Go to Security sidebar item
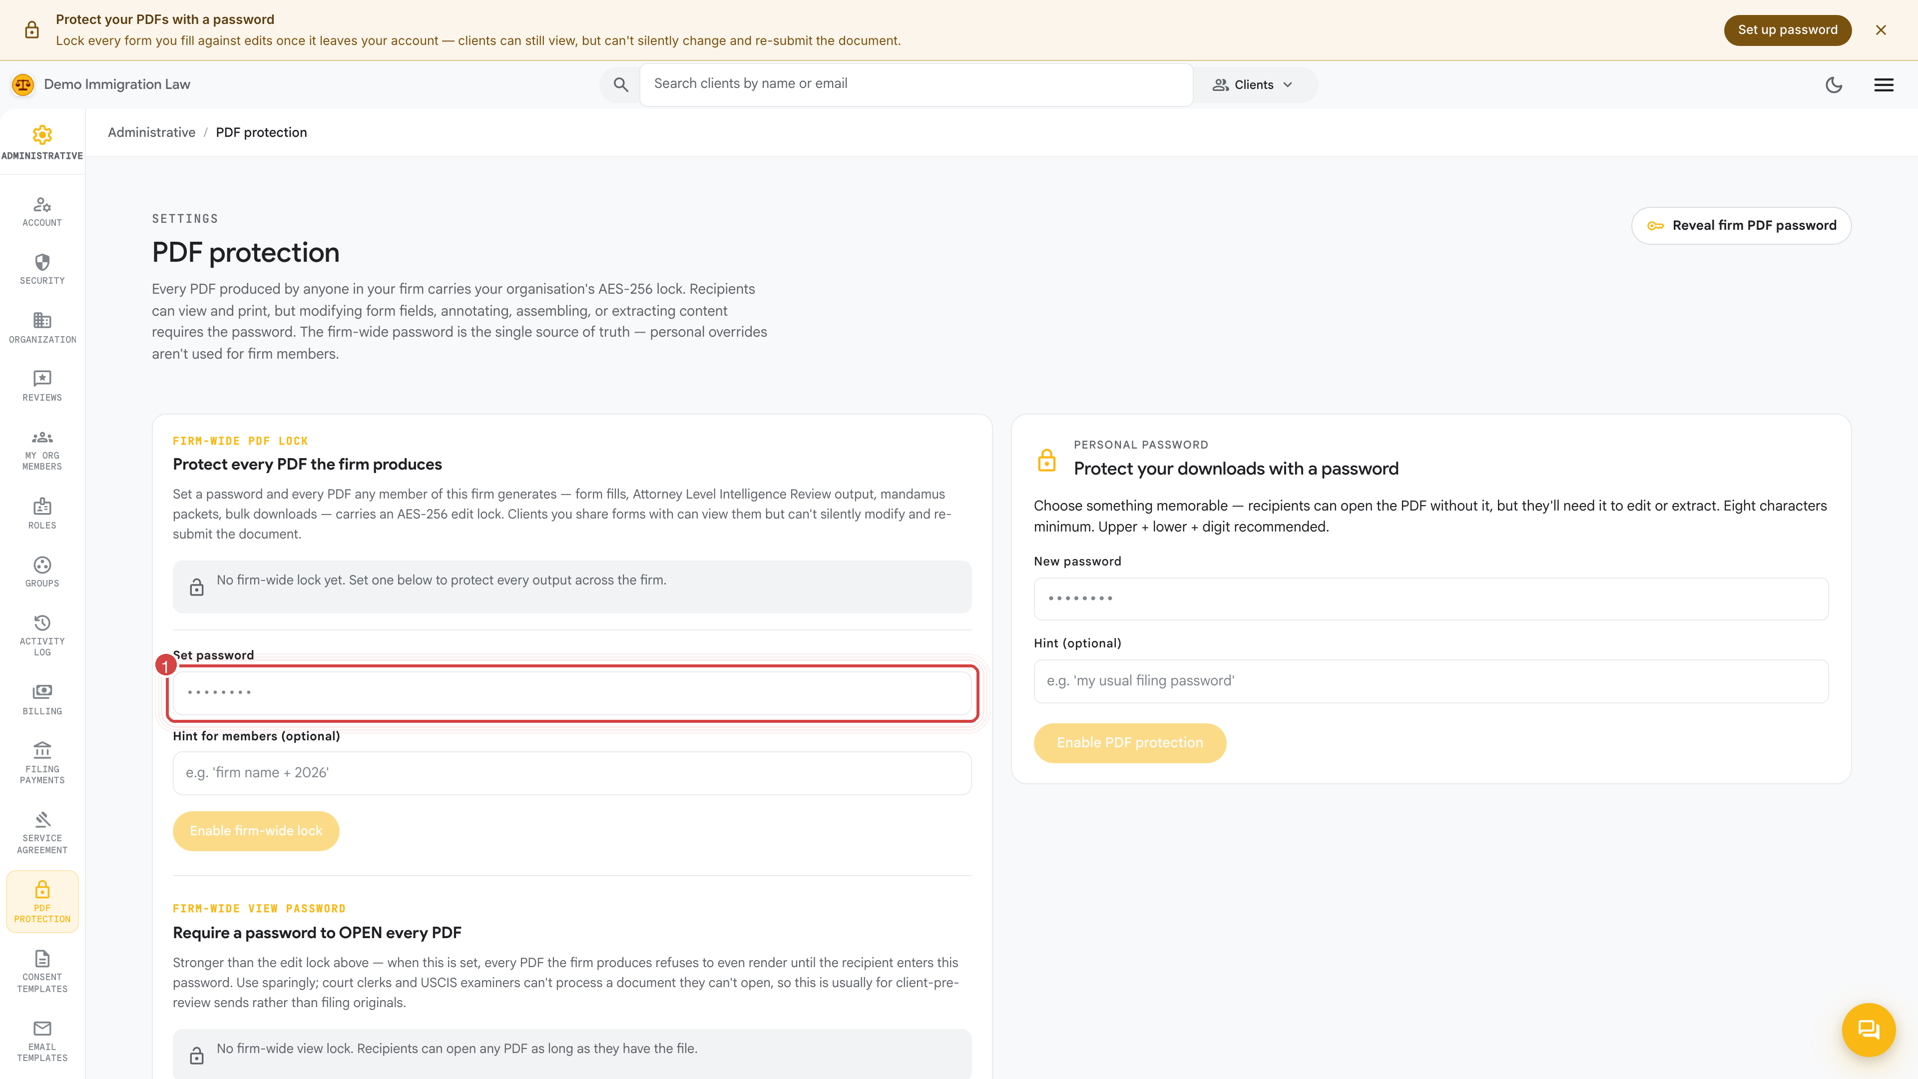Image resolution: width=1918 pixels, height=1079 pixels. coord(42,270)
